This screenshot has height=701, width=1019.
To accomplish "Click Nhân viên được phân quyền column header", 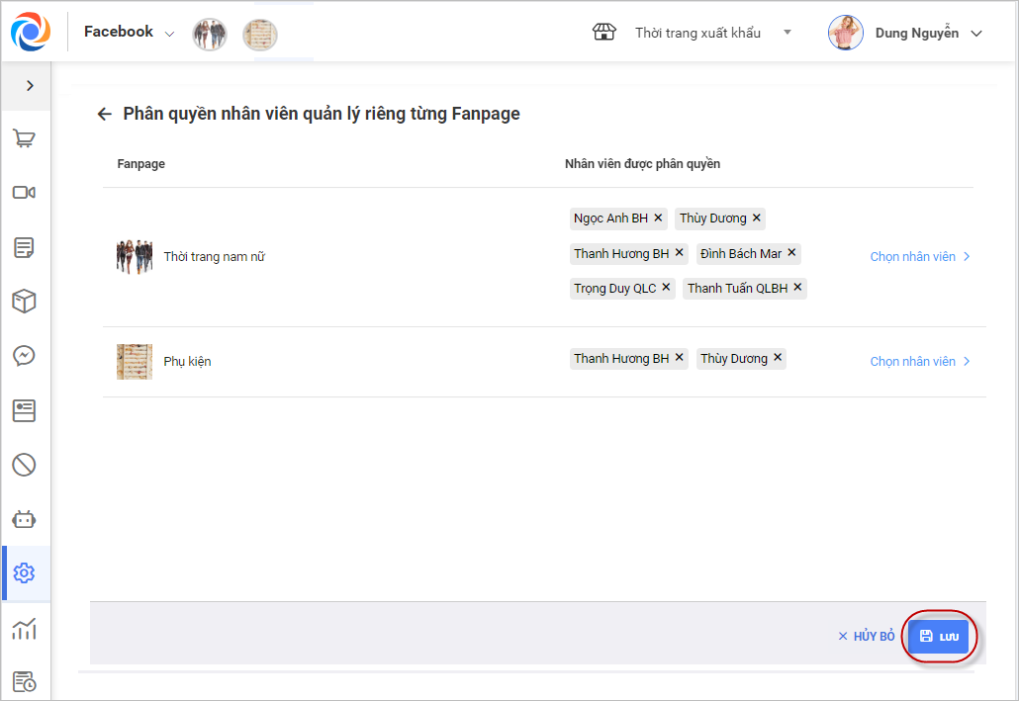I will click(642, 164).
